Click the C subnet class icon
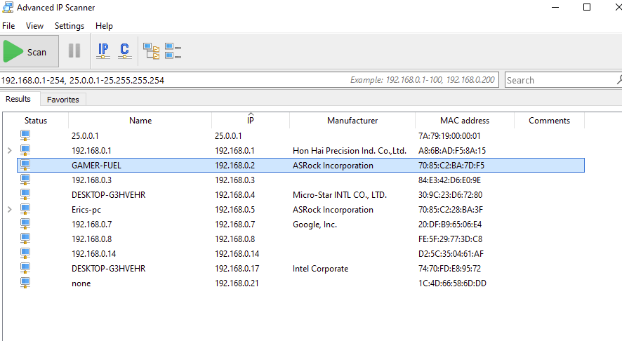This screenshot has height=341, width=622. (124, 51)
